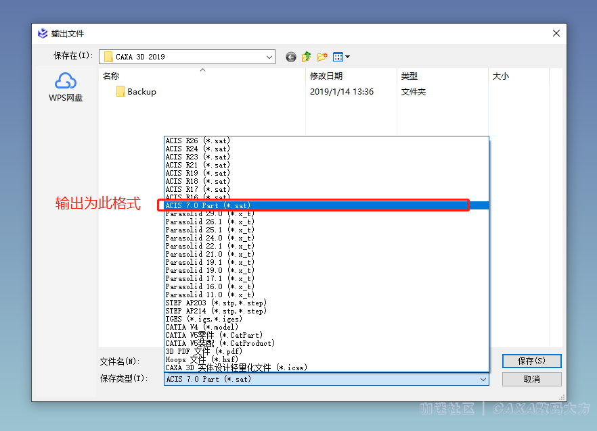Sort files by 名称 column
This screenshot has width=597, height=431.
point(202,76)
